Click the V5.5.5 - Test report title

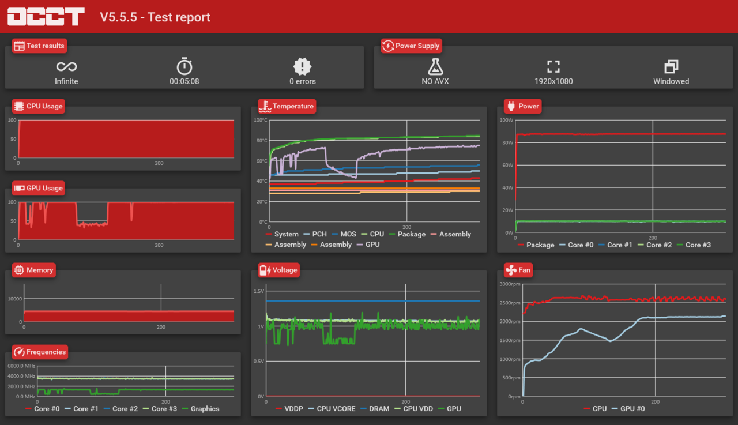coord(155,17)
